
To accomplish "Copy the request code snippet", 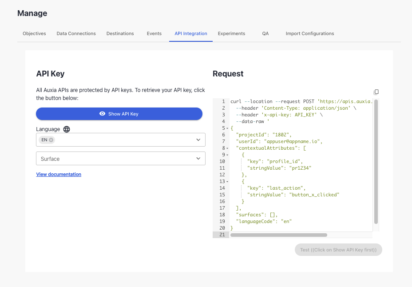I will tap(376, 92).
